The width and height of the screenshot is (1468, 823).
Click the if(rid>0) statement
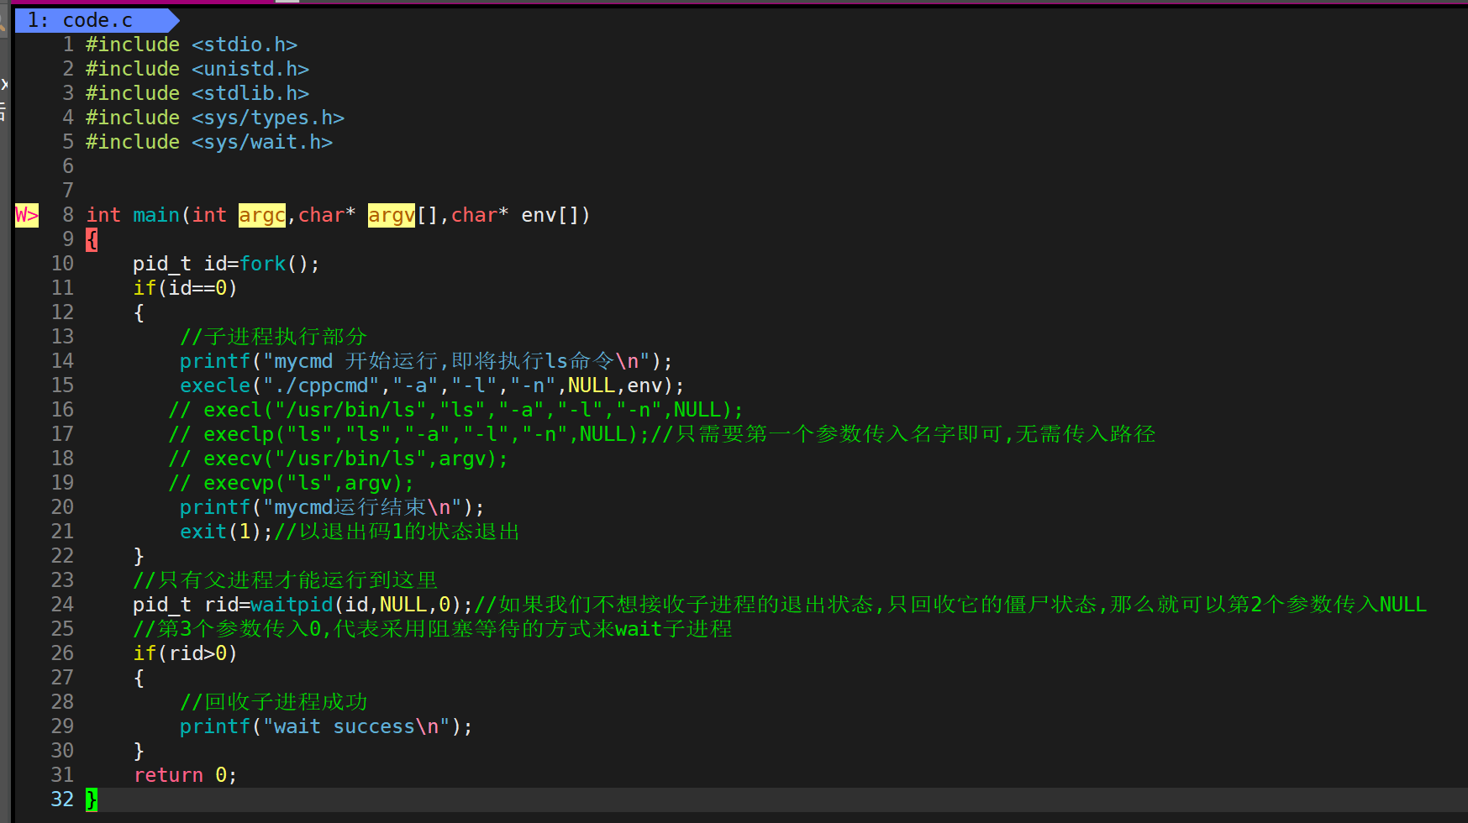(x=186, y=653)
